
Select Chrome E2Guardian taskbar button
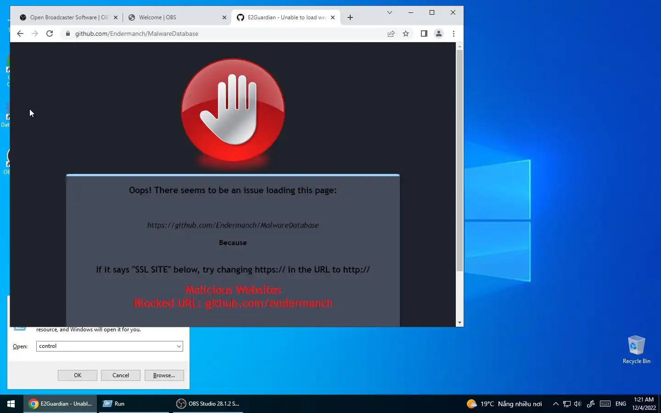[60, 404]
